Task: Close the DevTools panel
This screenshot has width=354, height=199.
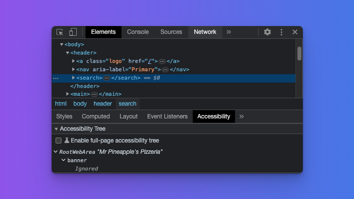Action: click(295, 32)
